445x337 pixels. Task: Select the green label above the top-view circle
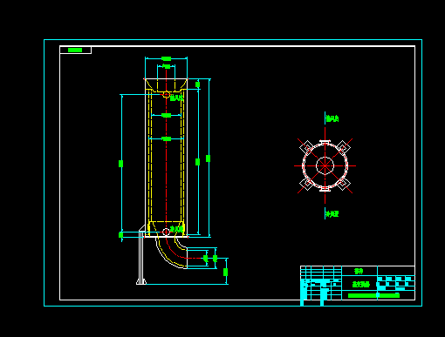tap(332, 118)
